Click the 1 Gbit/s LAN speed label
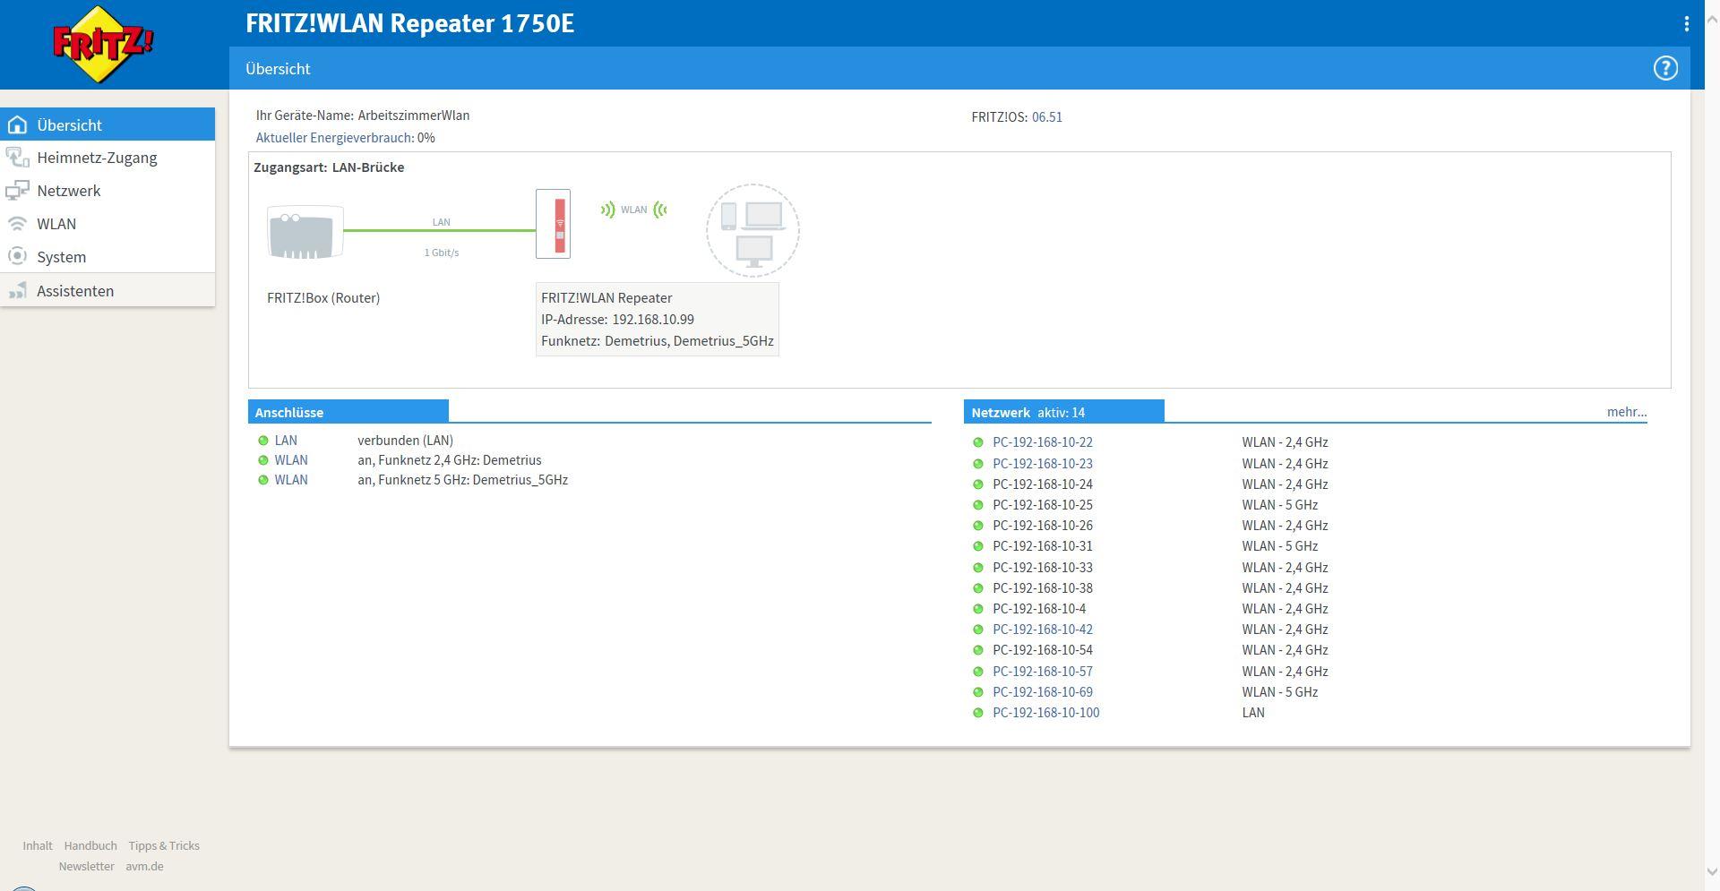 442,253
